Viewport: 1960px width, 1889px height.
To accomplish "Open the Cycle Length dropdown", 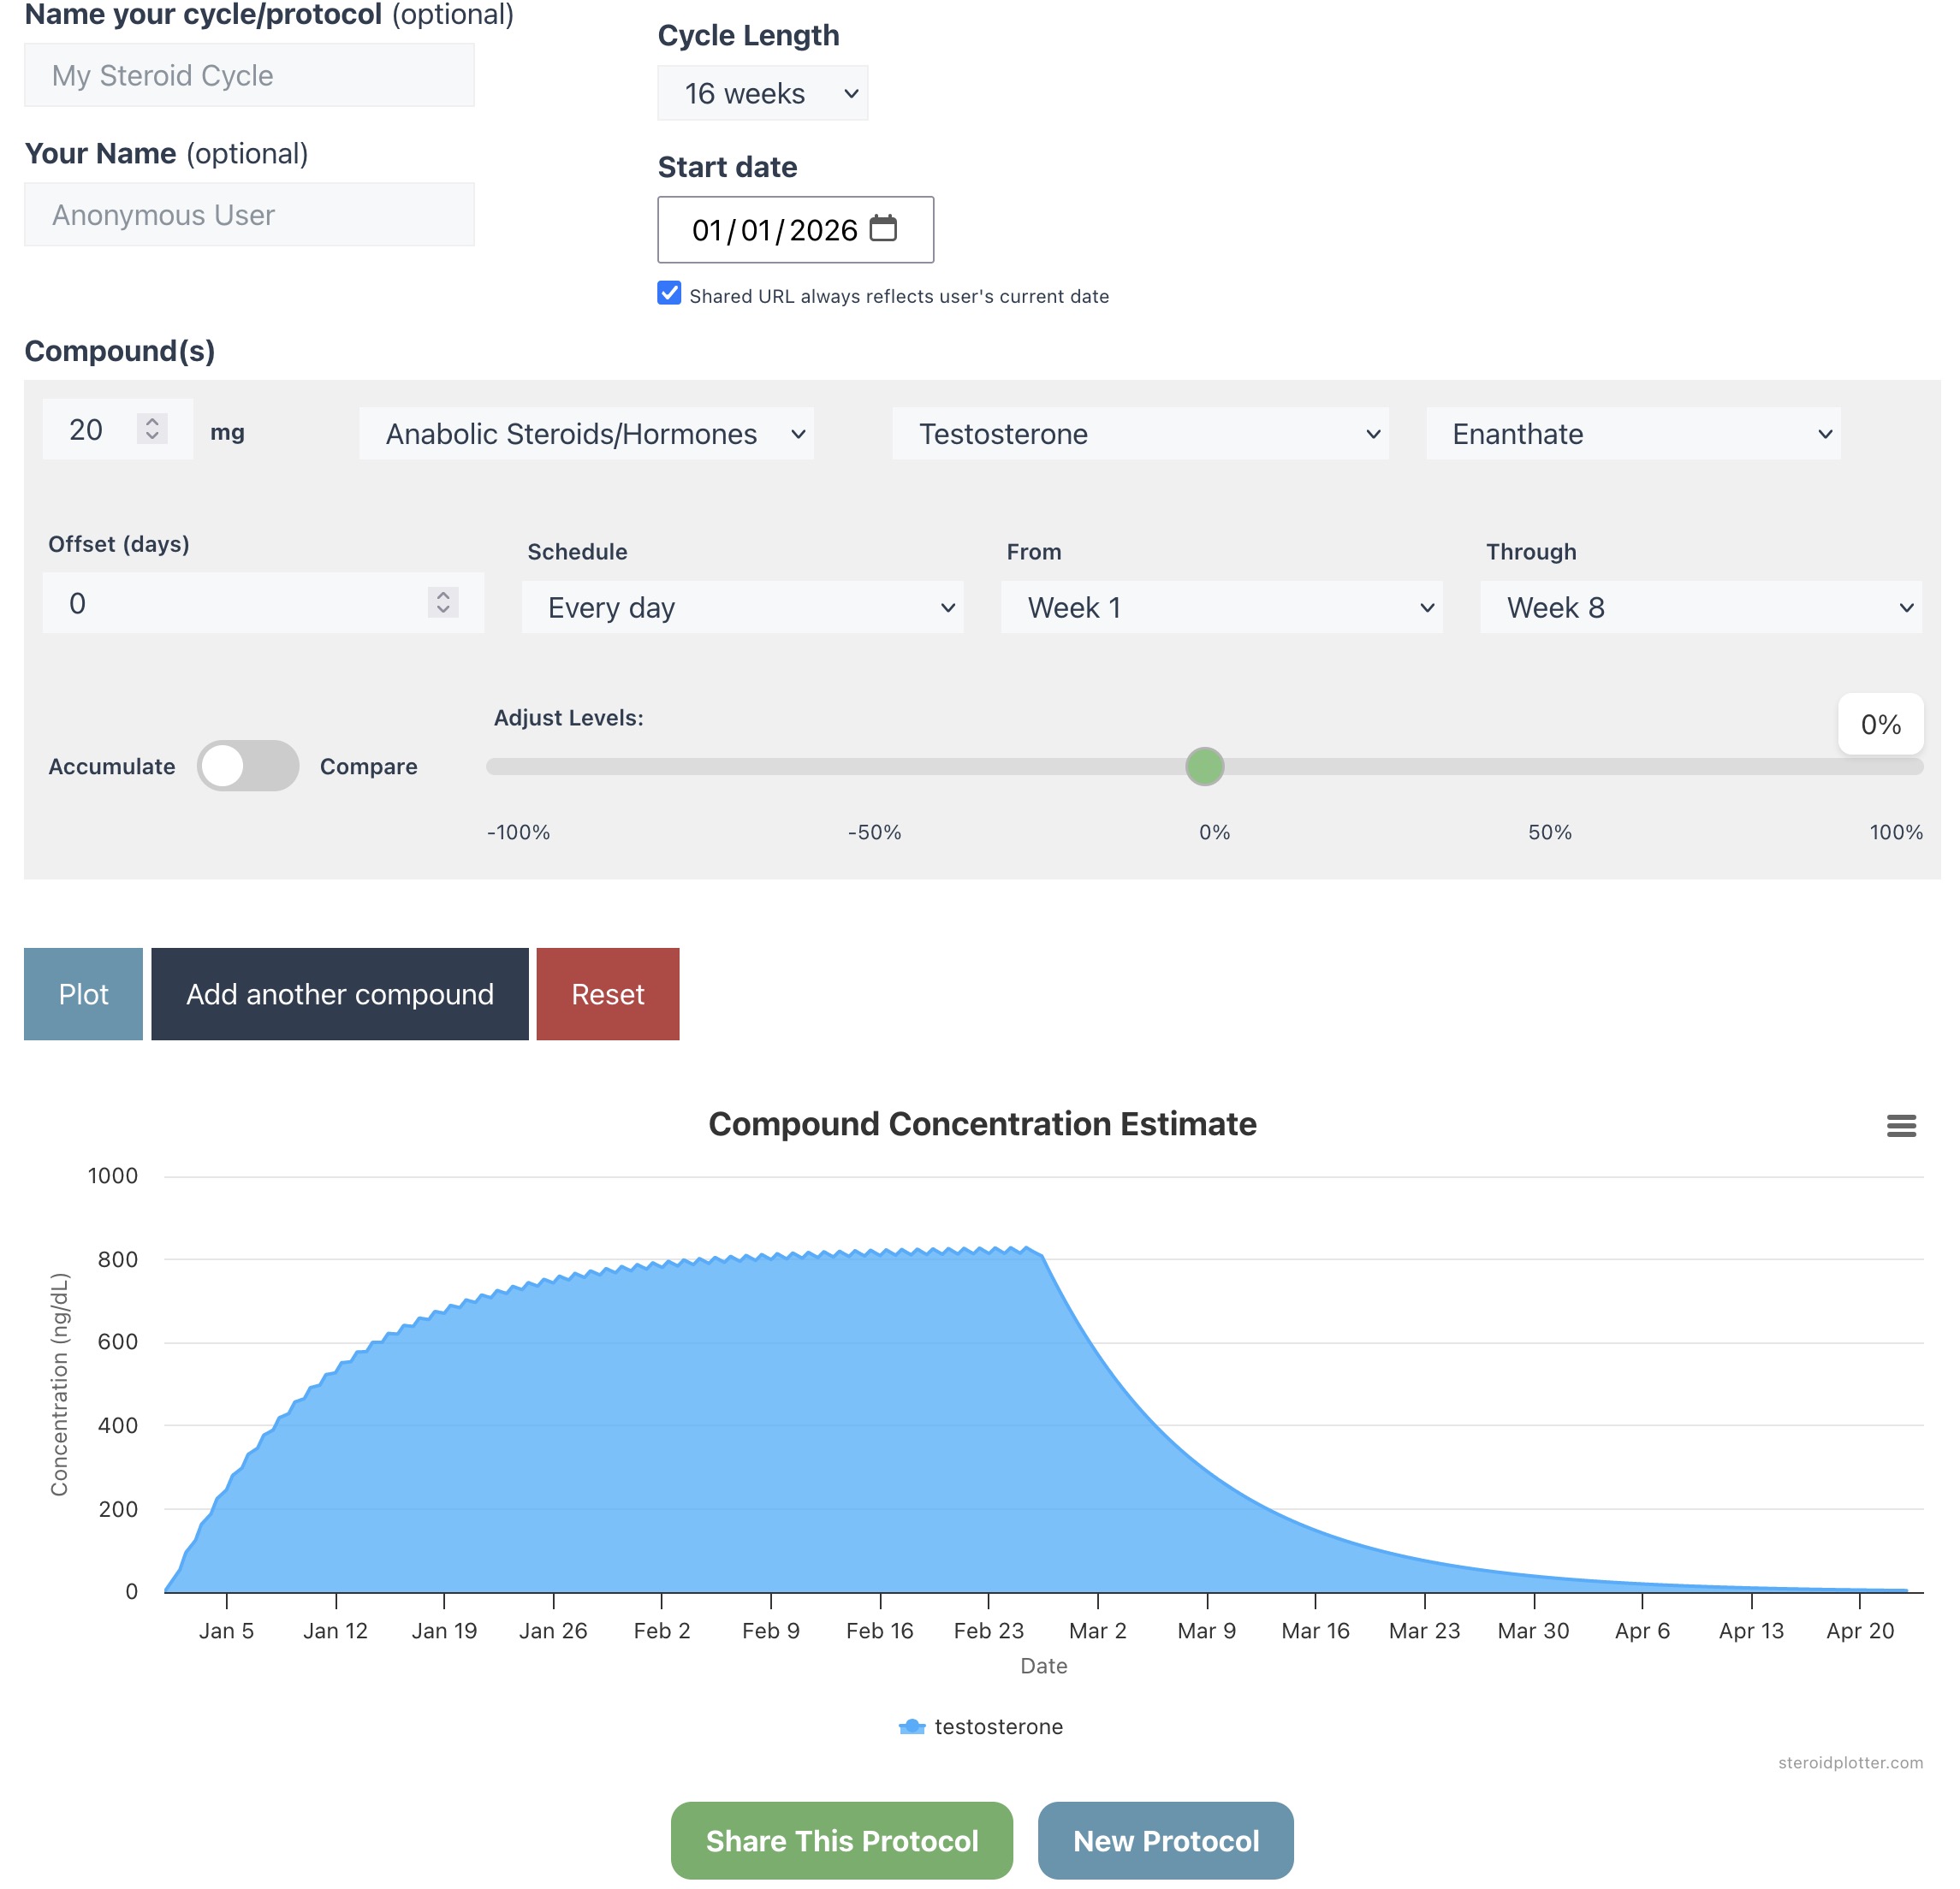I will point(762,93).
